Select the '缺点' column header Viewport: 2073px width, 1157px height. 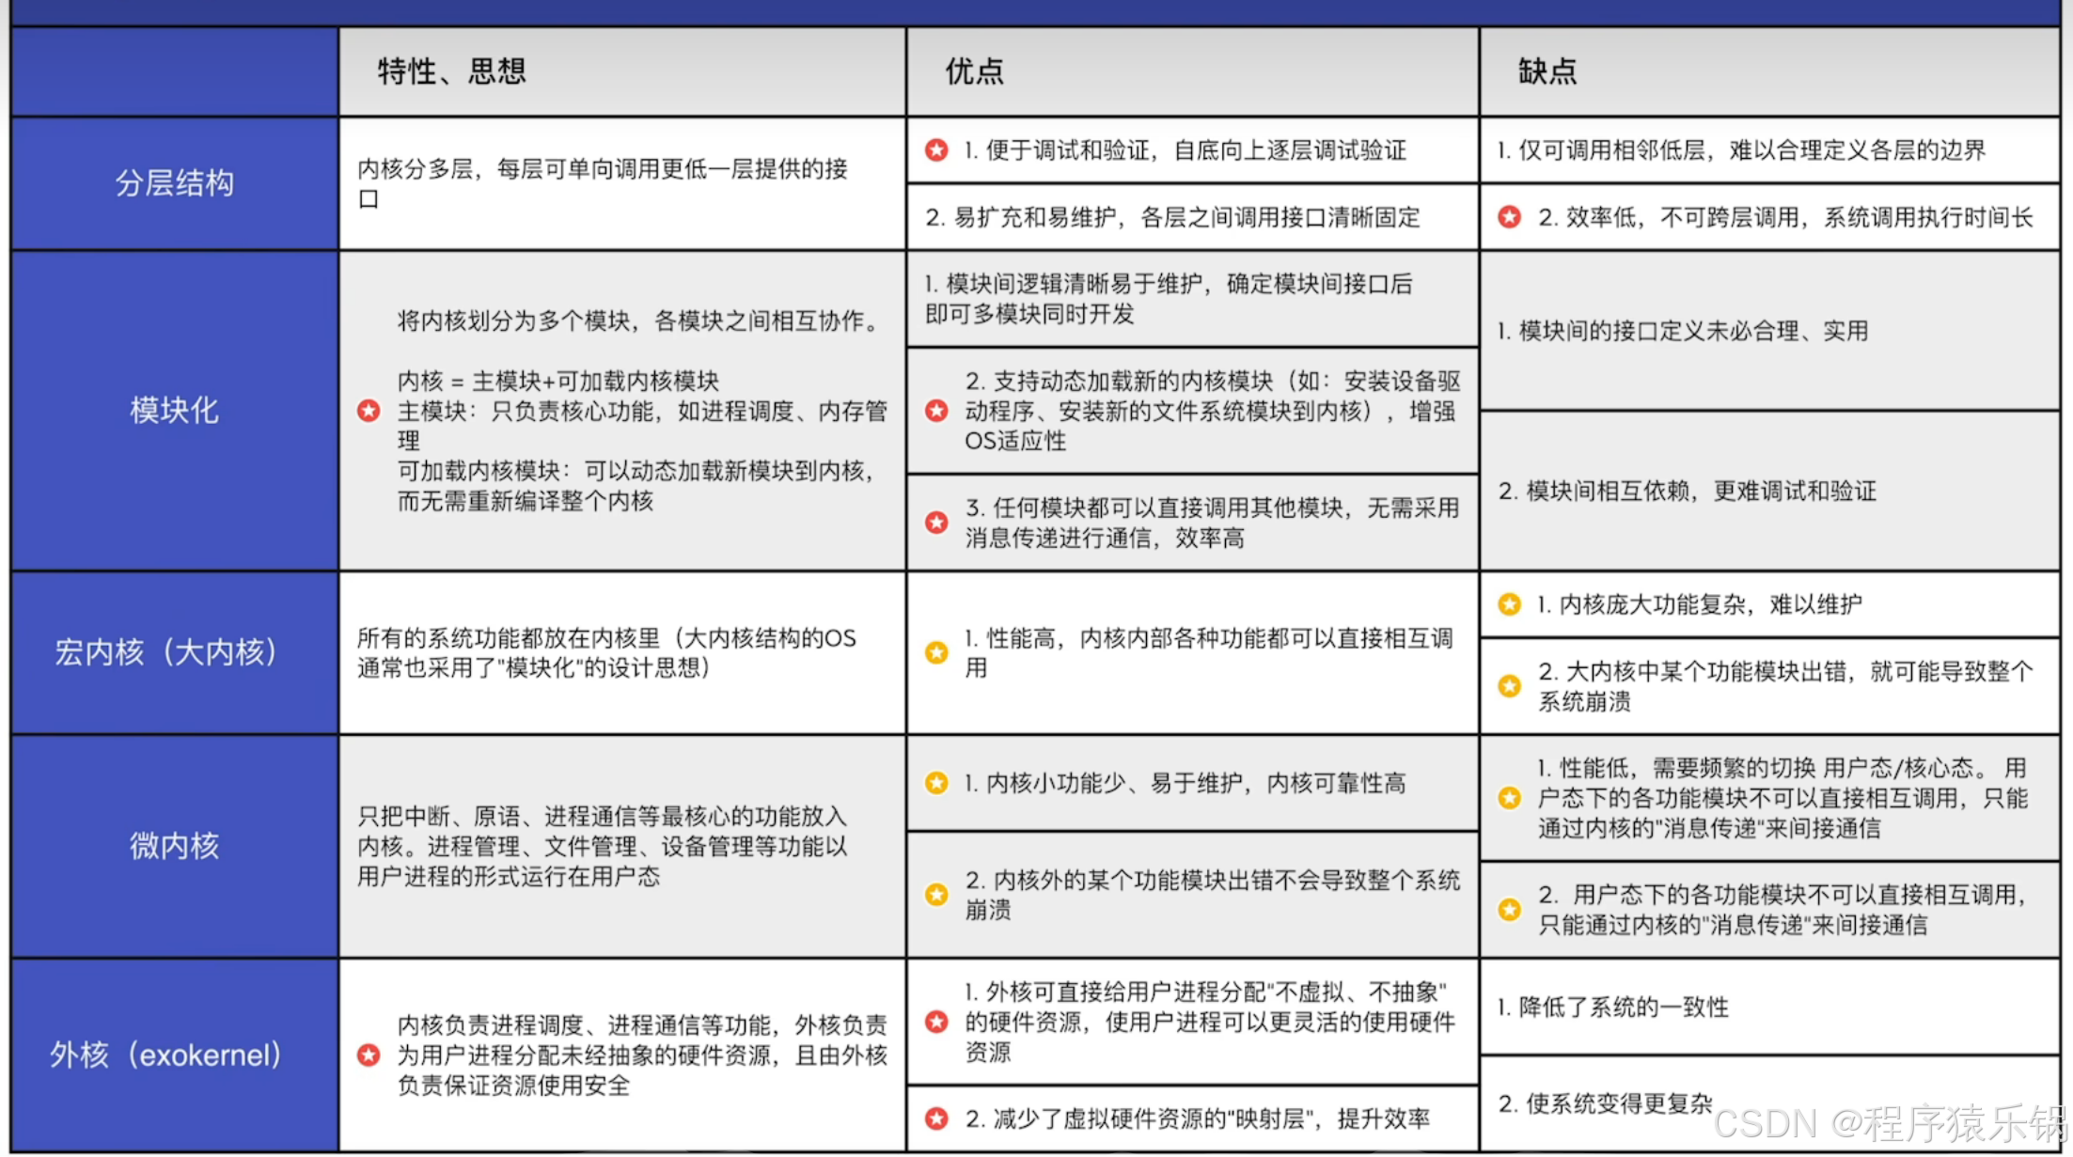(1770, 71)
